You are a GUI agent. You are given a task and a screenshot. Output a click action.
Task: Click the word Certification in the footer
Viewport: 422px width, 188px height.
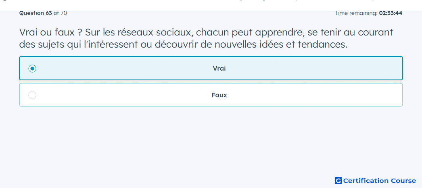tap(366, 180)
